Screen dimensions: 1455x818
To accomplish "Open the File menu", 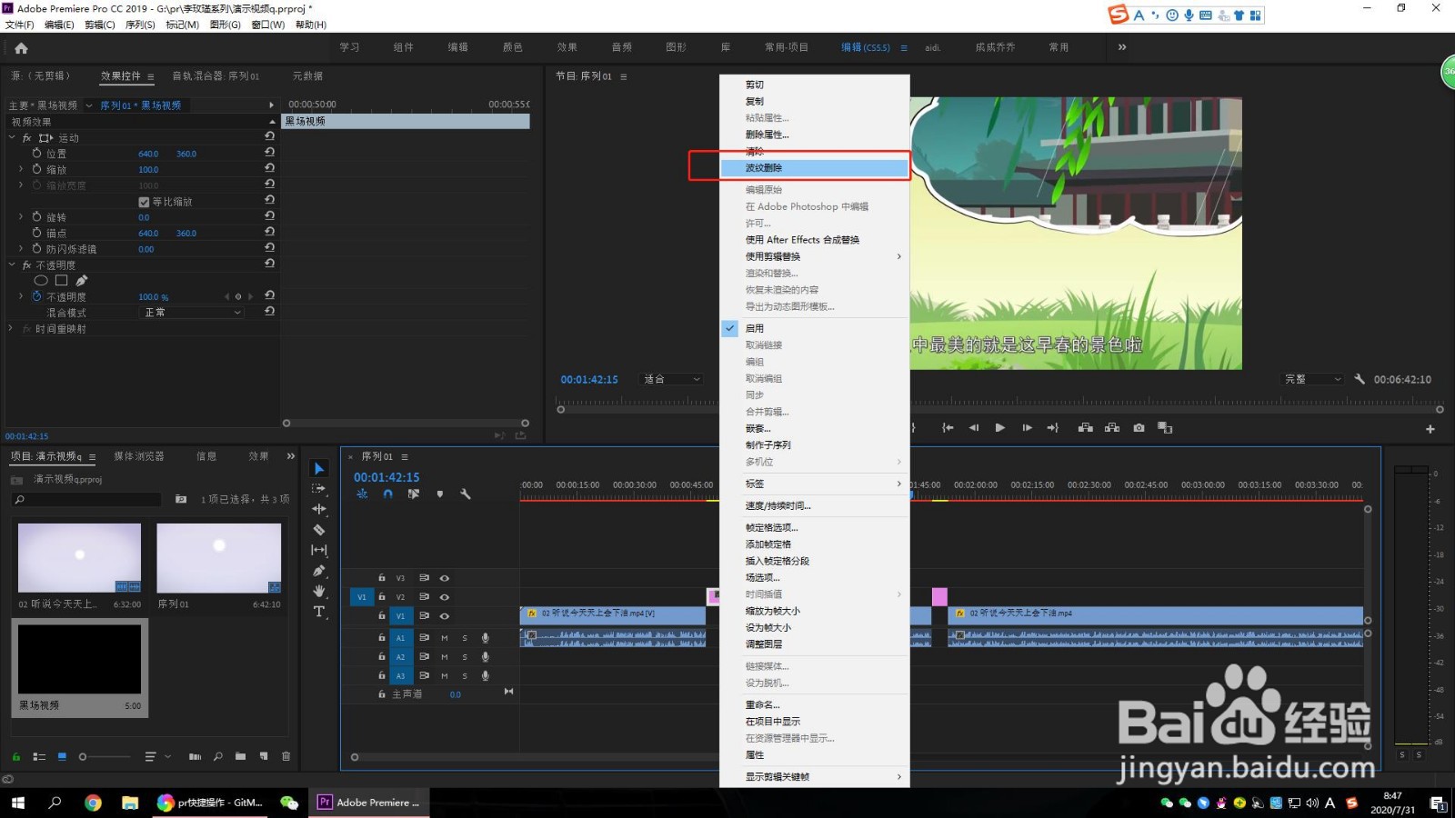I will point(19,25).
